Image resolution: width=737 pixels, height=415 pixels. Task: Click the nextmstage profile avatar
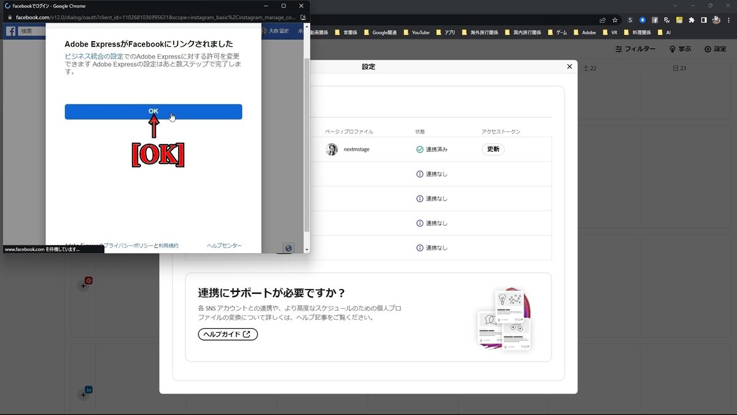[332, 149]
